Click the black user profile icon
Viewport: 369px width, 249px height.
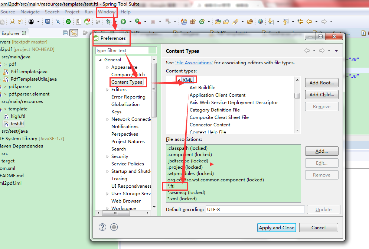[31, 22]
